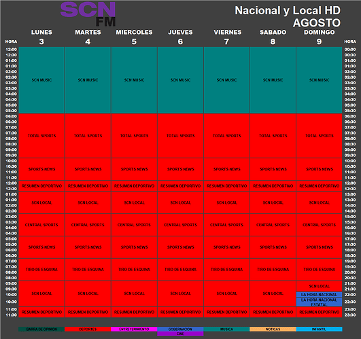Select Monday's midday RESUMEN DEPORTIVO cell

[x=41, y=186]
